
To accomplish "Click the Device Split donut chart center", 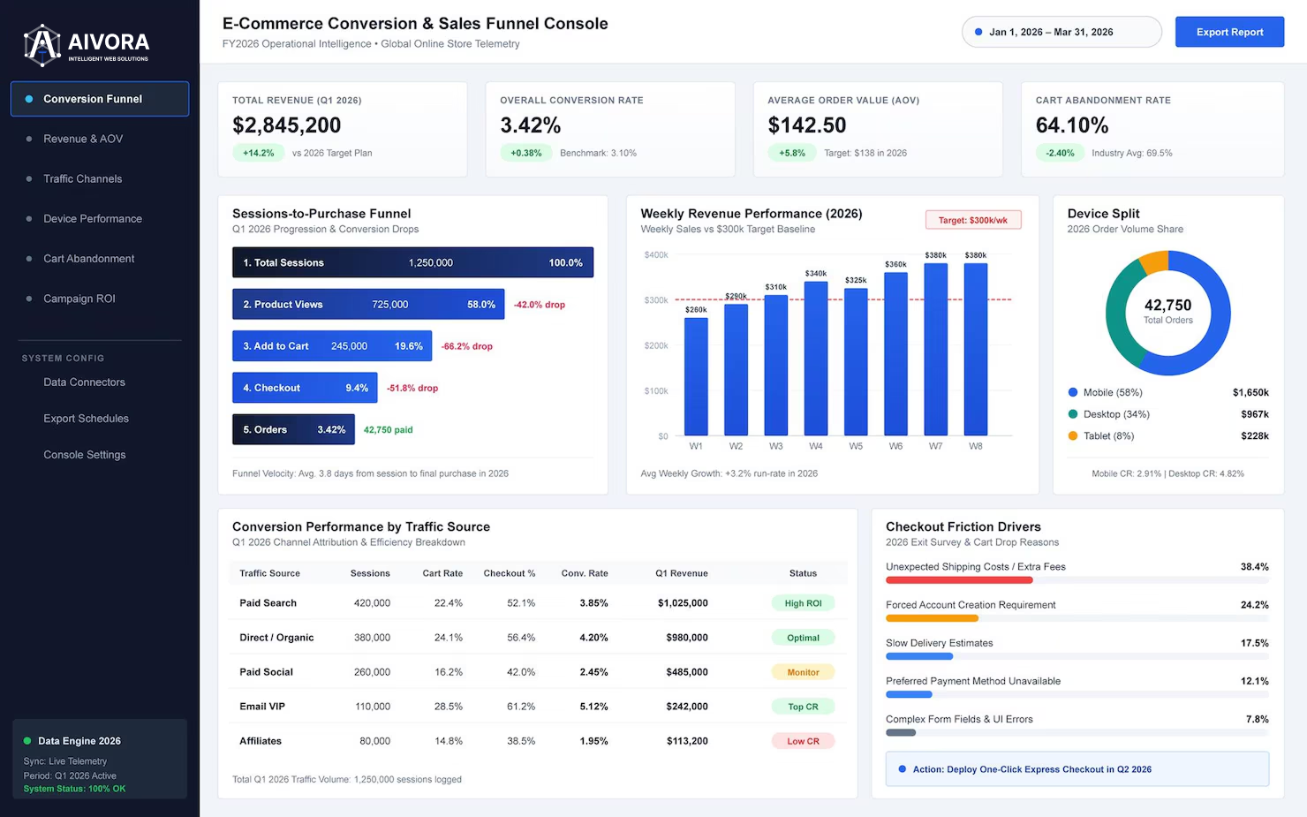I will point(1167,312).
